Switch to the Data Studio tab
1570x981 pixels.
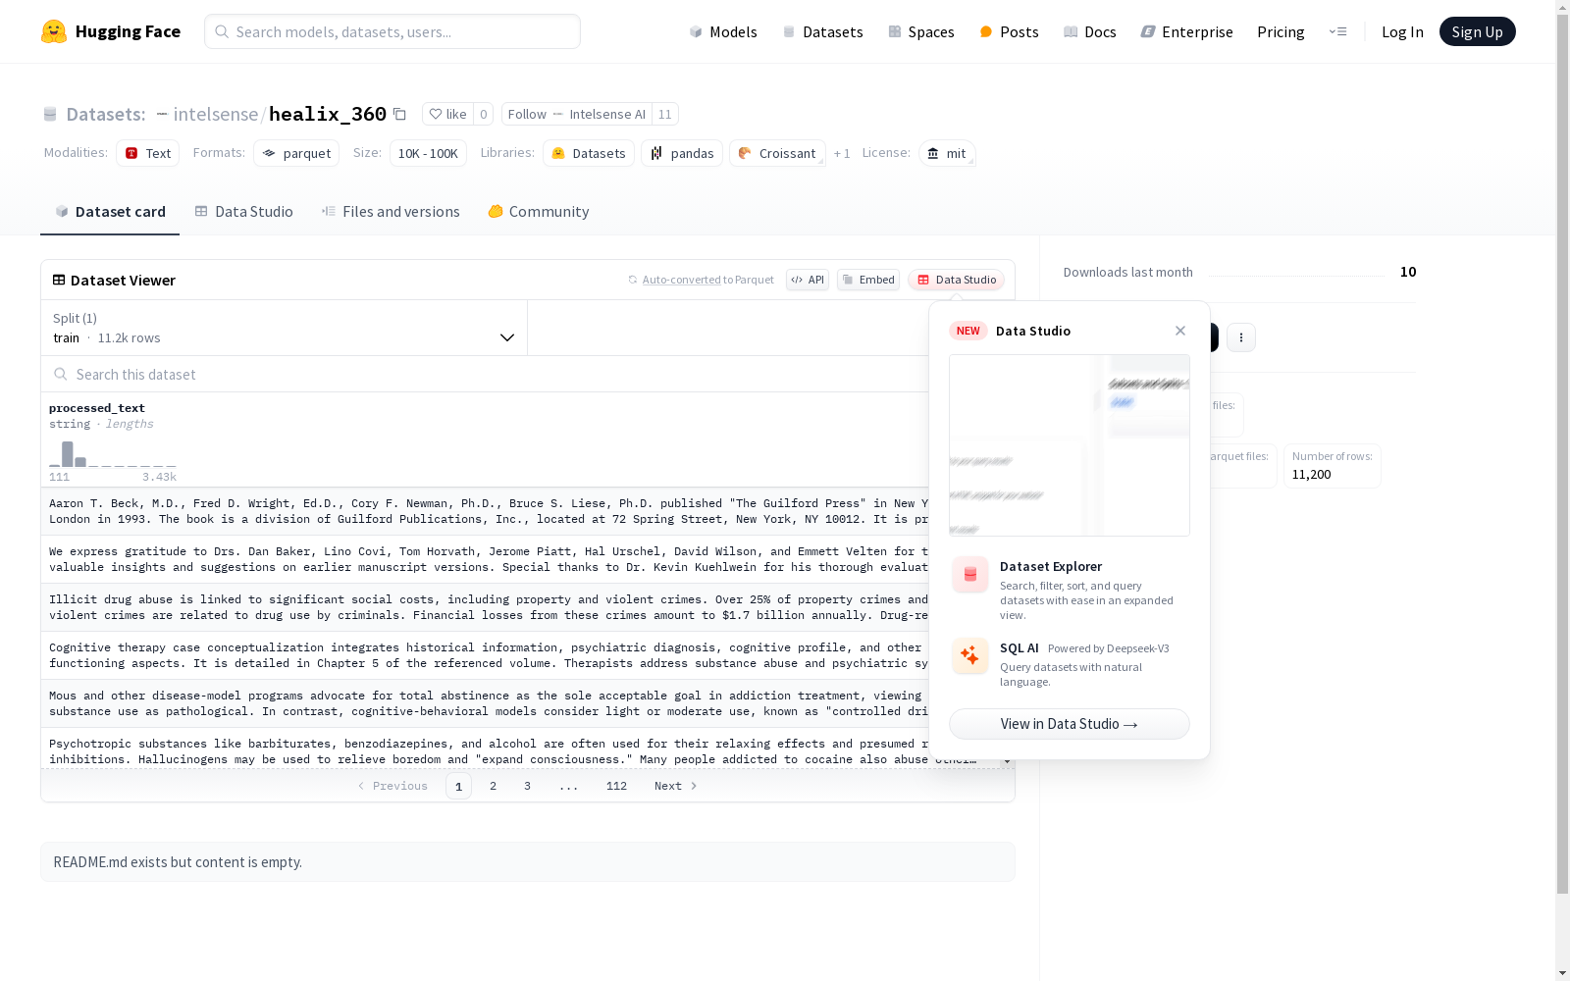tap(243, 211)
